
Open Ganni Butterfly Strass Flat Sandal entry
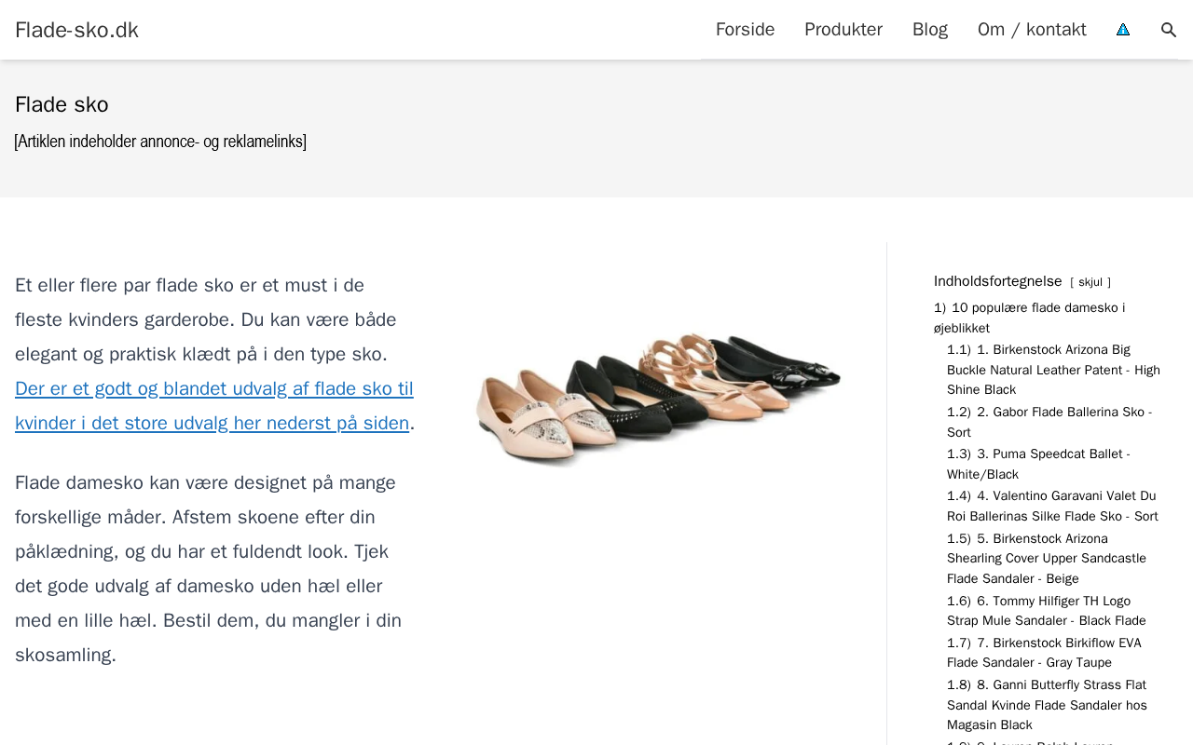point(1047,705)
